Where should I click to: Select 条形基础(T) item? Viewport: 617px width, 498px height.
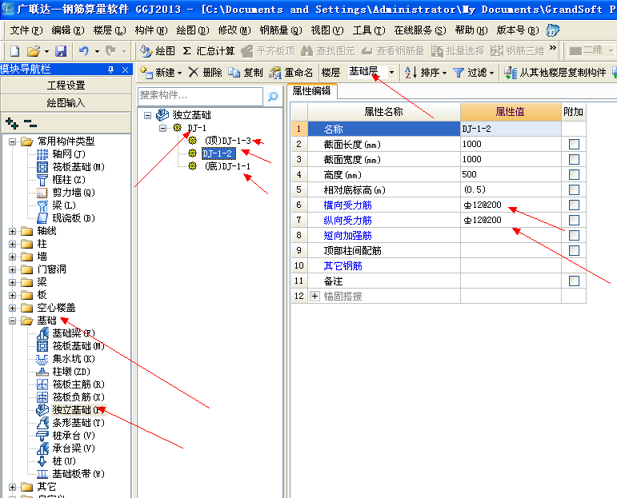[71, 423]
